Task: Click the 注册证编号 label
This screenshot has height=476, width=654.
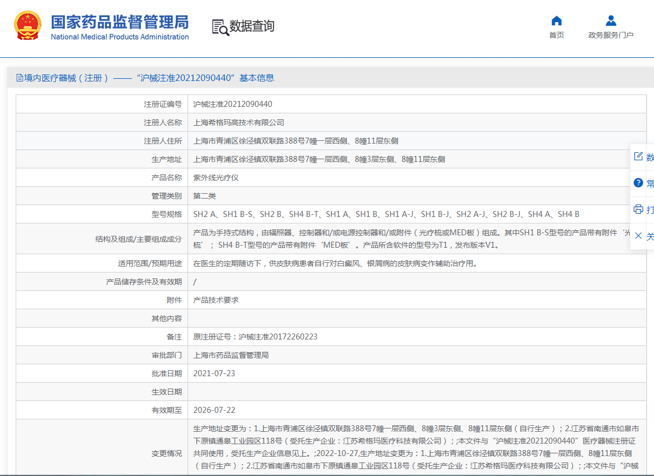Action: 163,104
